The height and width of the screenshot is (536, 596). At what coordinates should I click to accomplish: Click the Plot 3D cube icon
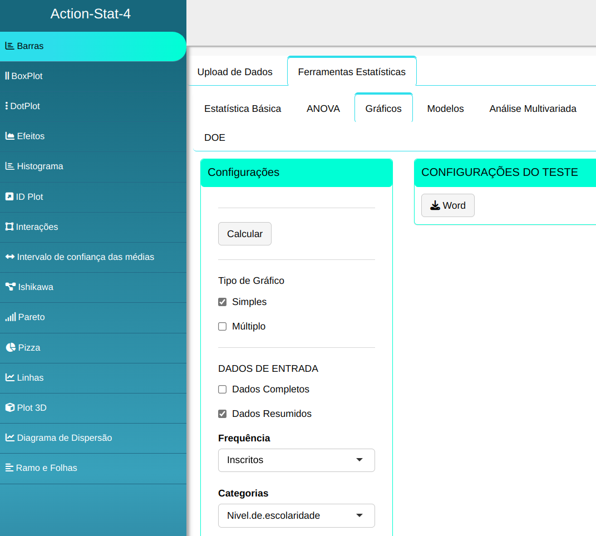point(9,407)
